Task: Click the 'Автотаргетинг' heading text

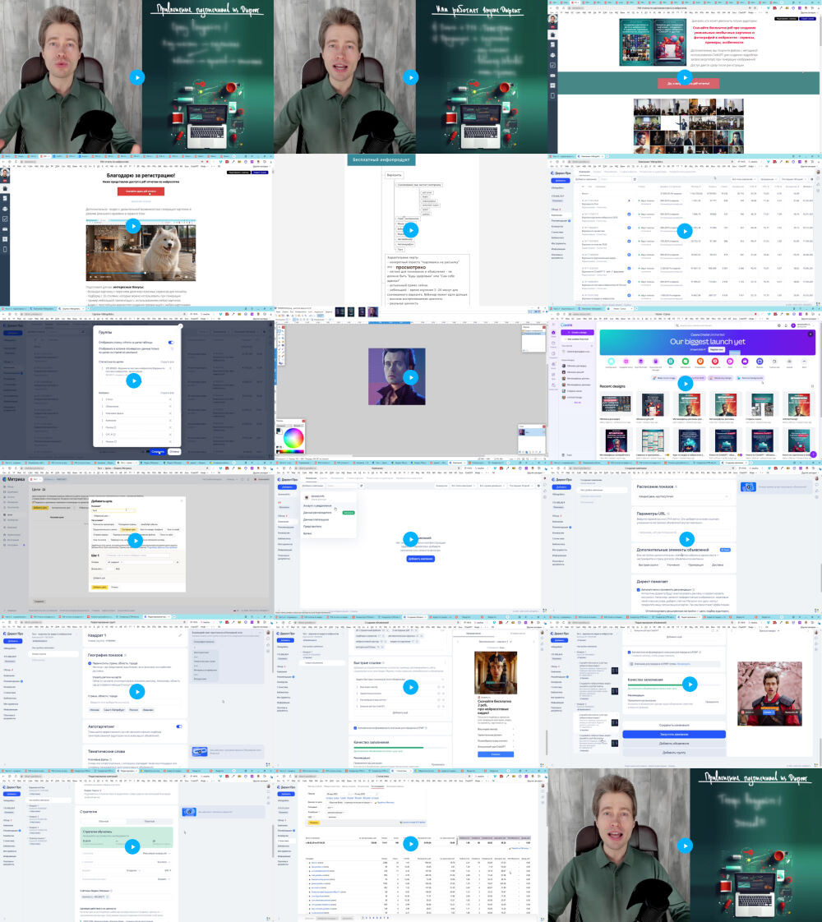Action: 101,726
